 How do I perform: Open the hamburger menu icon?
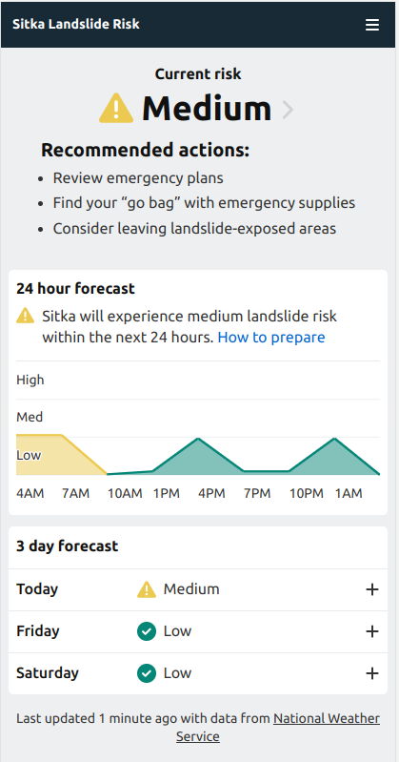[x=372, y=25]
